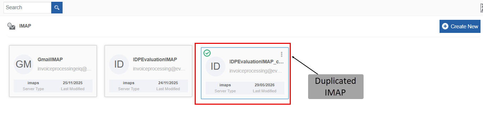Click the IMAP section header icon
This screenshot has width=483, height=133.
(12, 26)
